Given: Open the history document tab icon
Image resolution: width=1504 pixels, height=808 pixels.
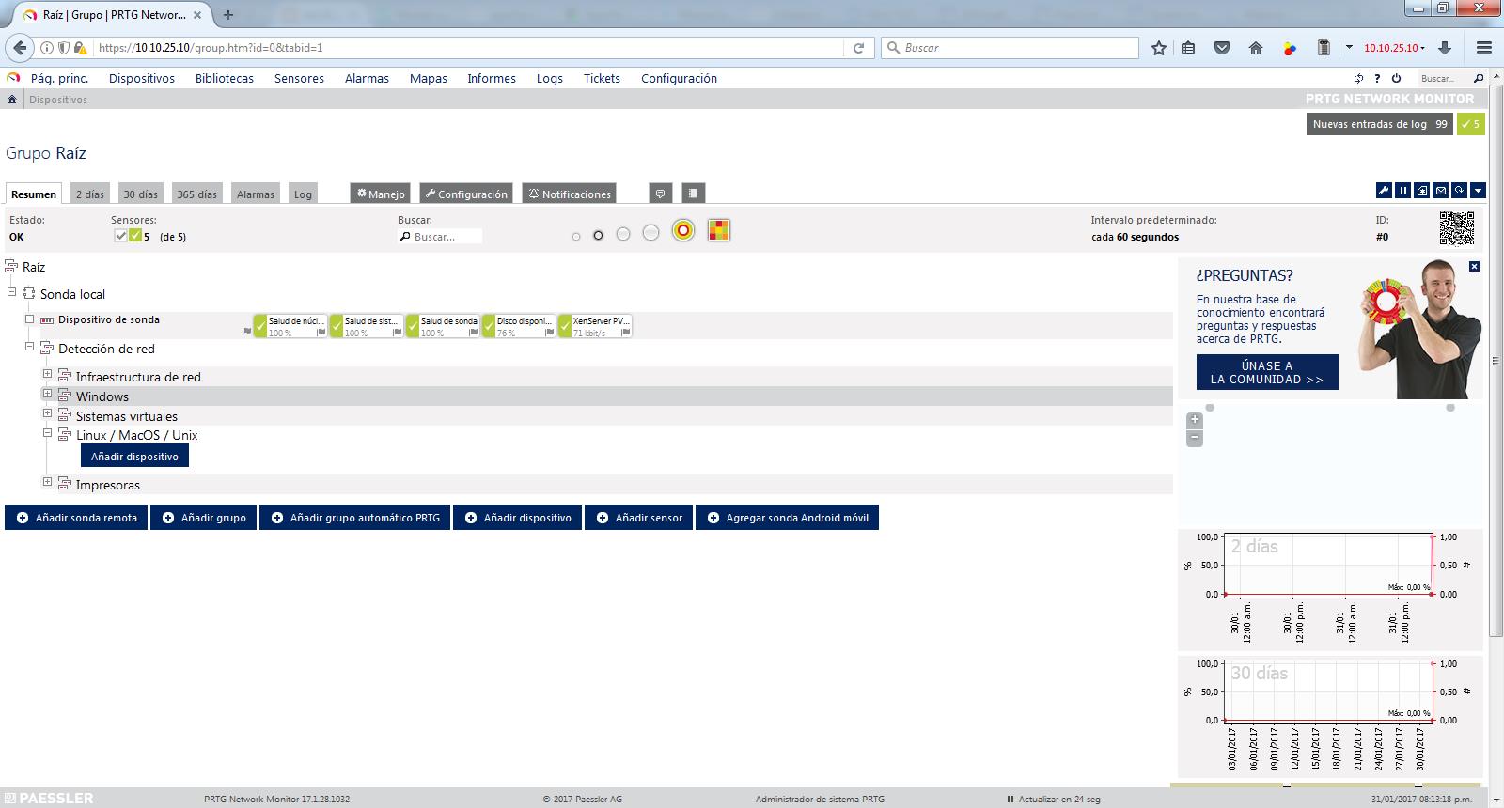Looking at the screenshot, I should (693, 194).
